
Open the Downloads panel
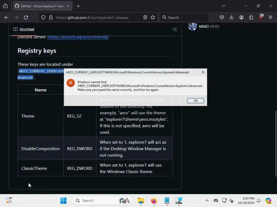point(232,18)
